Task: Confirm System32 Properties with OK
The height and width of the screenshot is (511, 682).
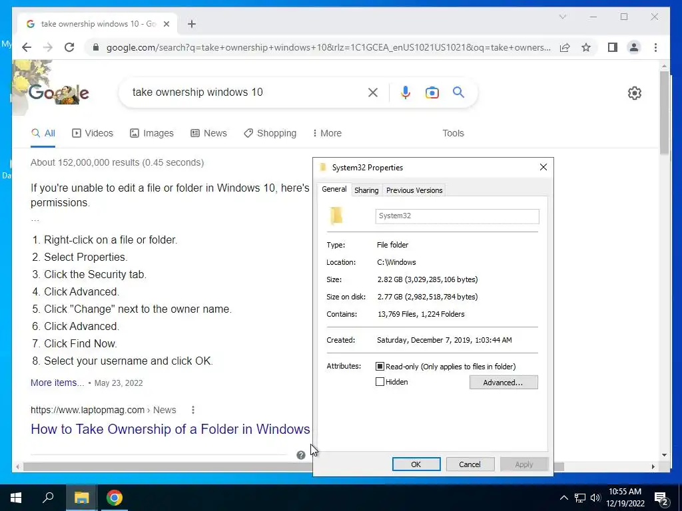Action: click(416, 464)
